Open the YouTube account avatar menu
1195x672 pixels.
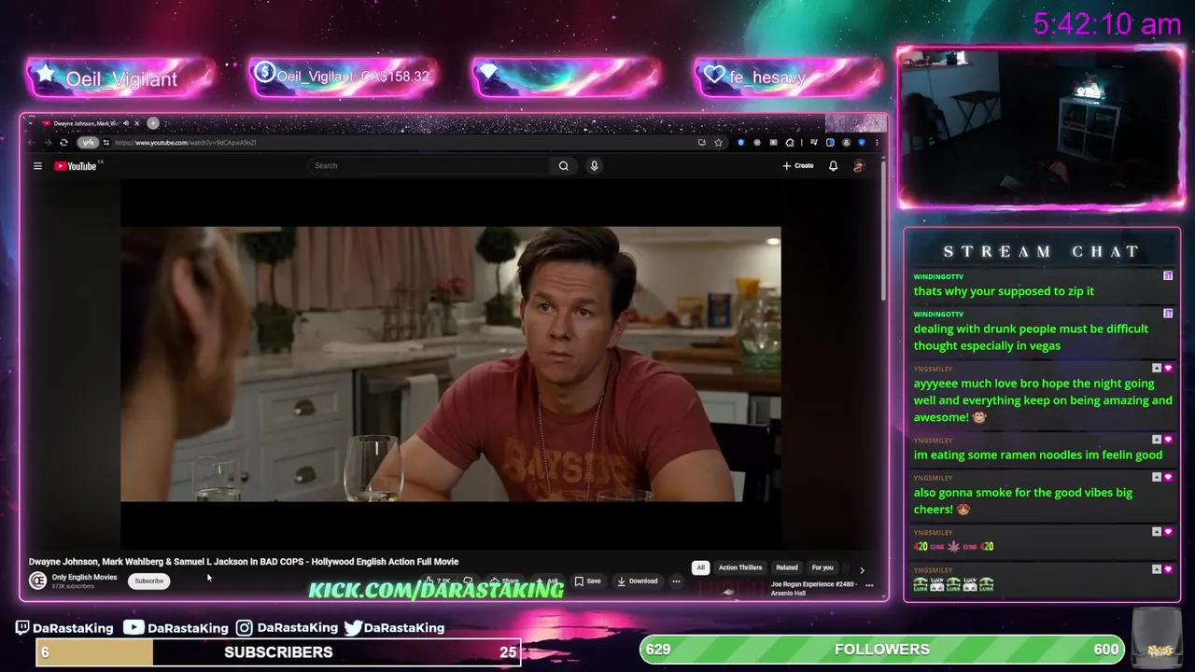click(x=859, y=166)
